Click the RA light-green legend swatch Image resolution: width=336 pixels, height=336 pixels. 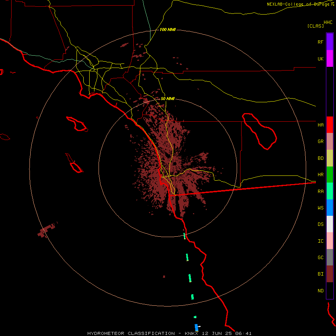330,191
